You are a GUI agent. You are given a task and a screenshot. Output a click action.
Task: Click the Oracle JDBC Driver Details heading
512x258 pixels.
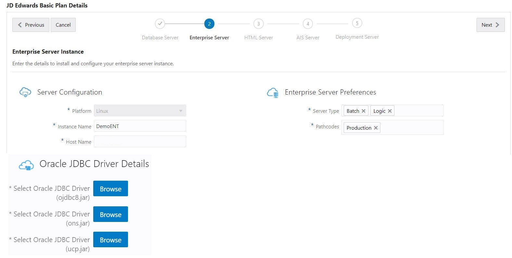(94, 164)
